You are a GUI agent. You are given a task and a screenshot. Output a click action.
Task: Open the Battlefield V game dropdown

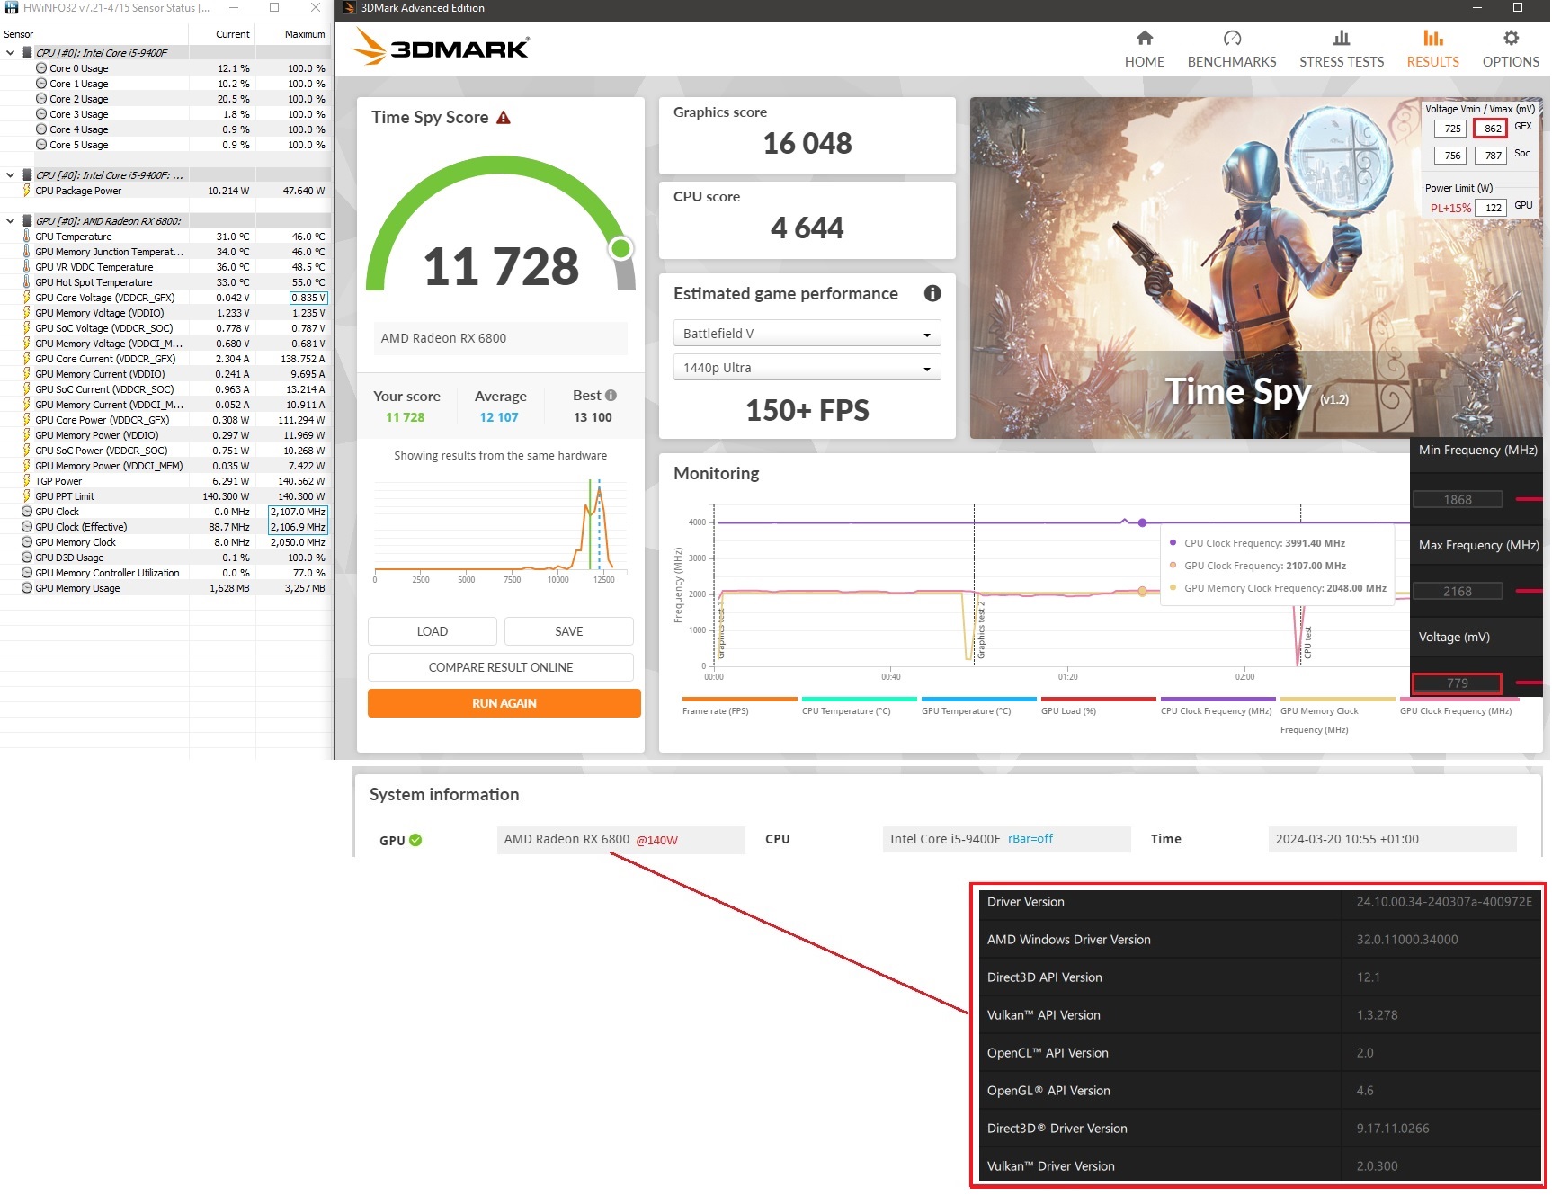point(807,334)
